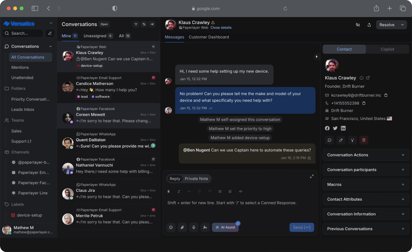Switch the editor to Private Note mode
412x252 pixels.
[196, 179]
